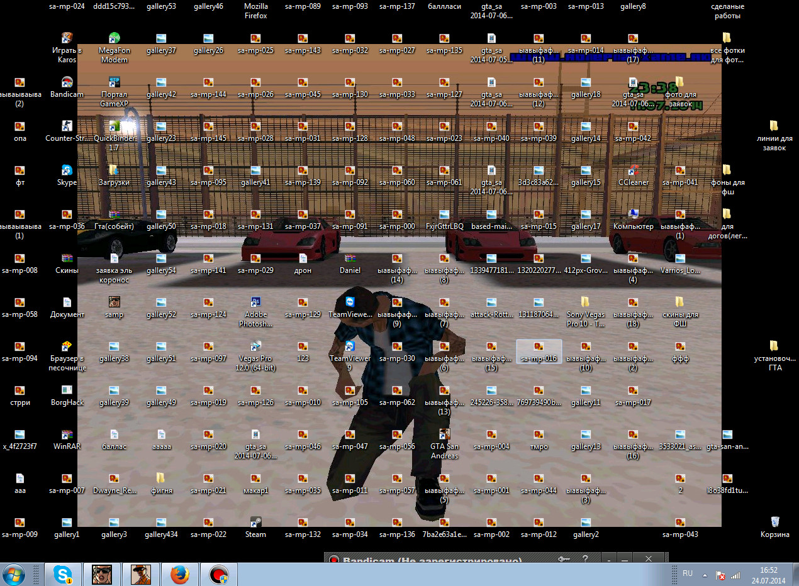Select the TeamViewer desktop shortcut
The width and height of the screenshot is (799, 586).
point(350,307)
